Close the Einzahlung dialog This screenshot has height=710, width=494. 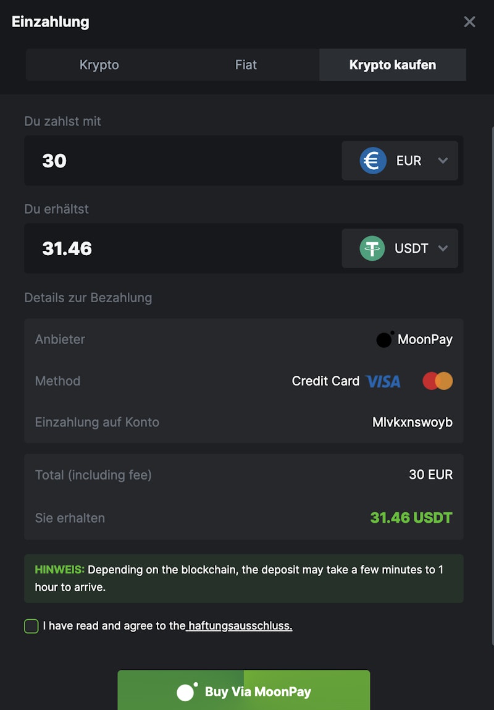point(469,22)
